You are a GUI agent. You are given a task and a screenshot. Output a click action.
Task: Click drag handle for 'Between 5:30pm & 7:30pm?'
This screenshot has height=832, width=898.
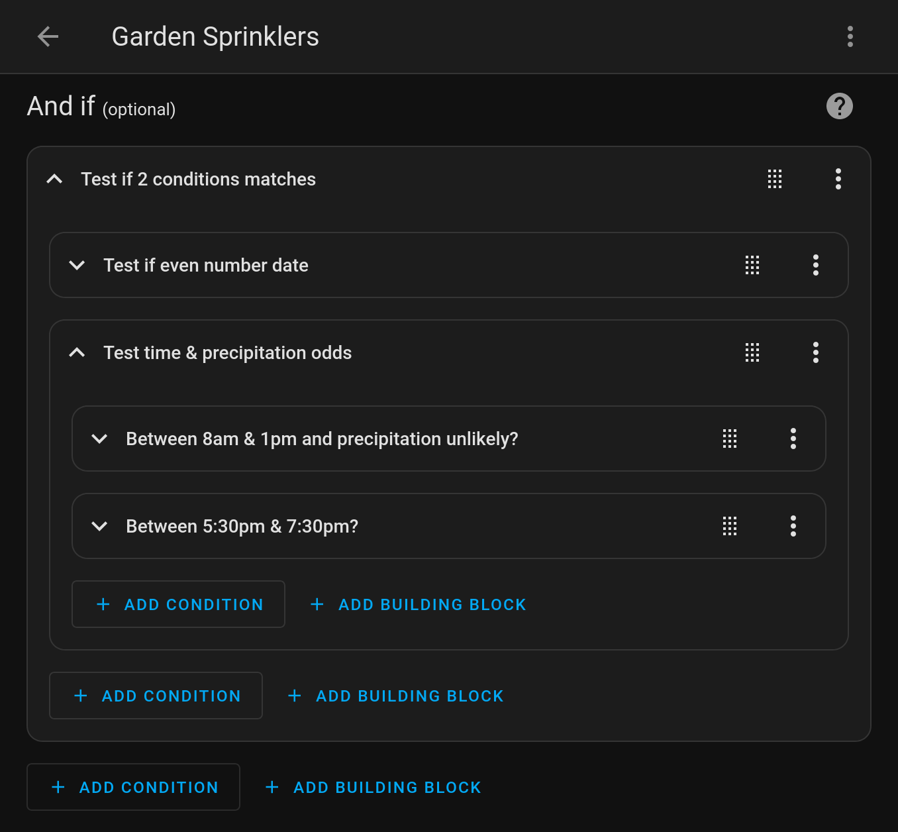[730, 526]
